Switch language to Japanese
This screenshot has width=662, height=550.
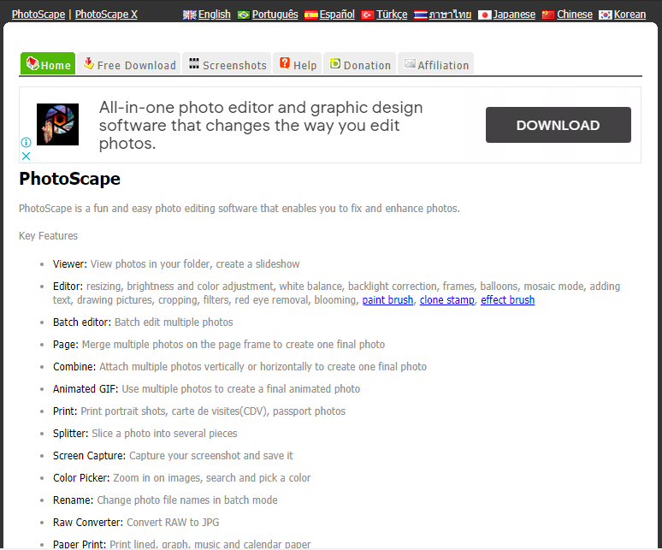coord(514,15)
